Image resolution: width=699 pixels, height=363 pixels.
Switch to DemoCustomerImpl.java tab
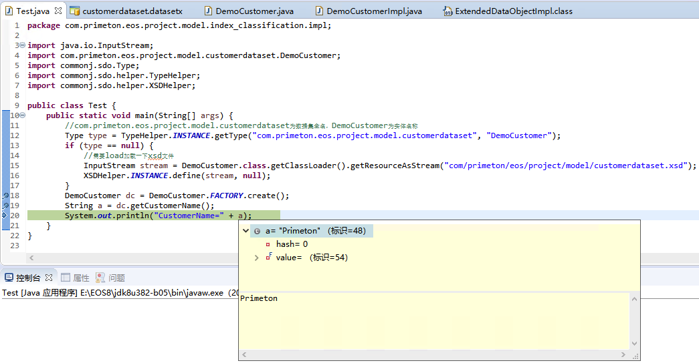click(374, 11)
